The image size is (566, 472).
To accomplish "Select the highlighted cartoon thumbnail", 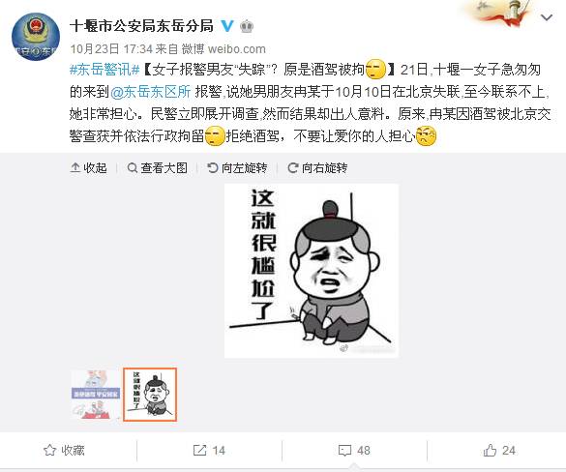I will point(150,395).
